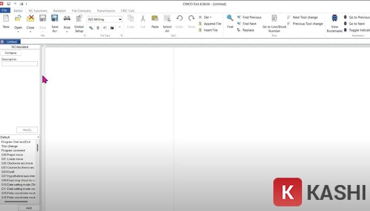Click the New file icon

pos(6,19)
